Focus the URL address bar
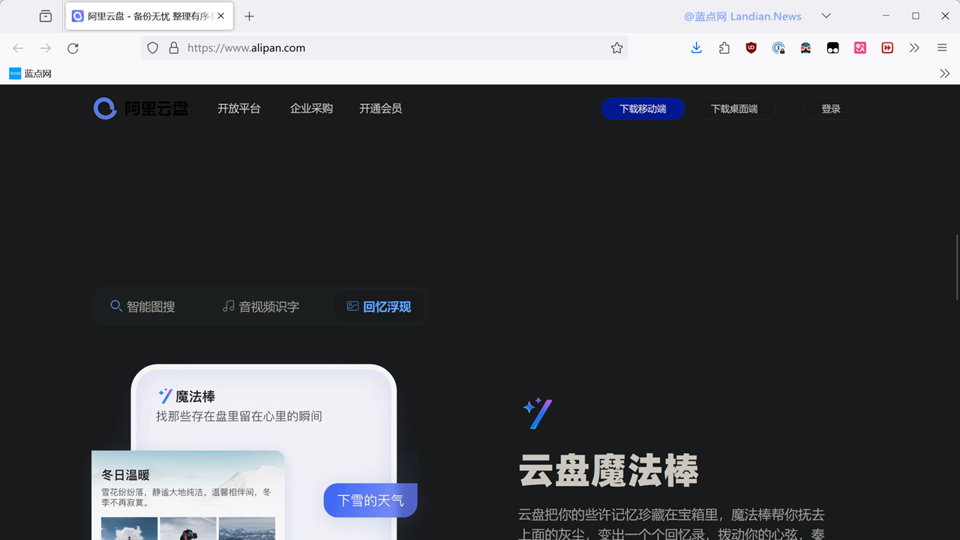The height and width of the screenshot is (540, 960). (x=384, y=48)
